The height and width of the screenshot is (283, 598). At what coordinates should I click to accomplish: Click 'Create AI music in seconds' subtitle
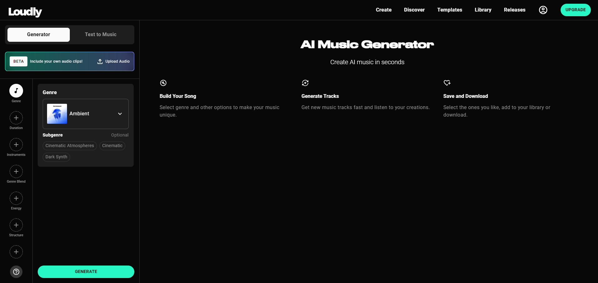(x=367, y=62)
